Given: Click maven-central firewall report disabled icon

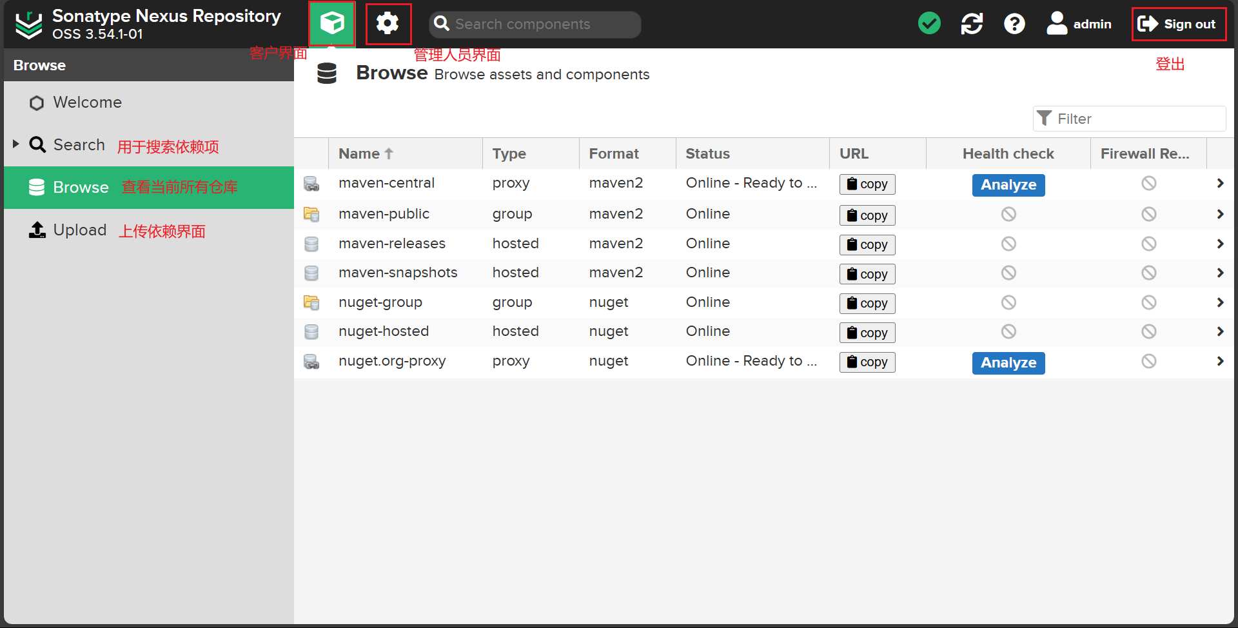Looking at the screenshot, I should [1148, 183].
